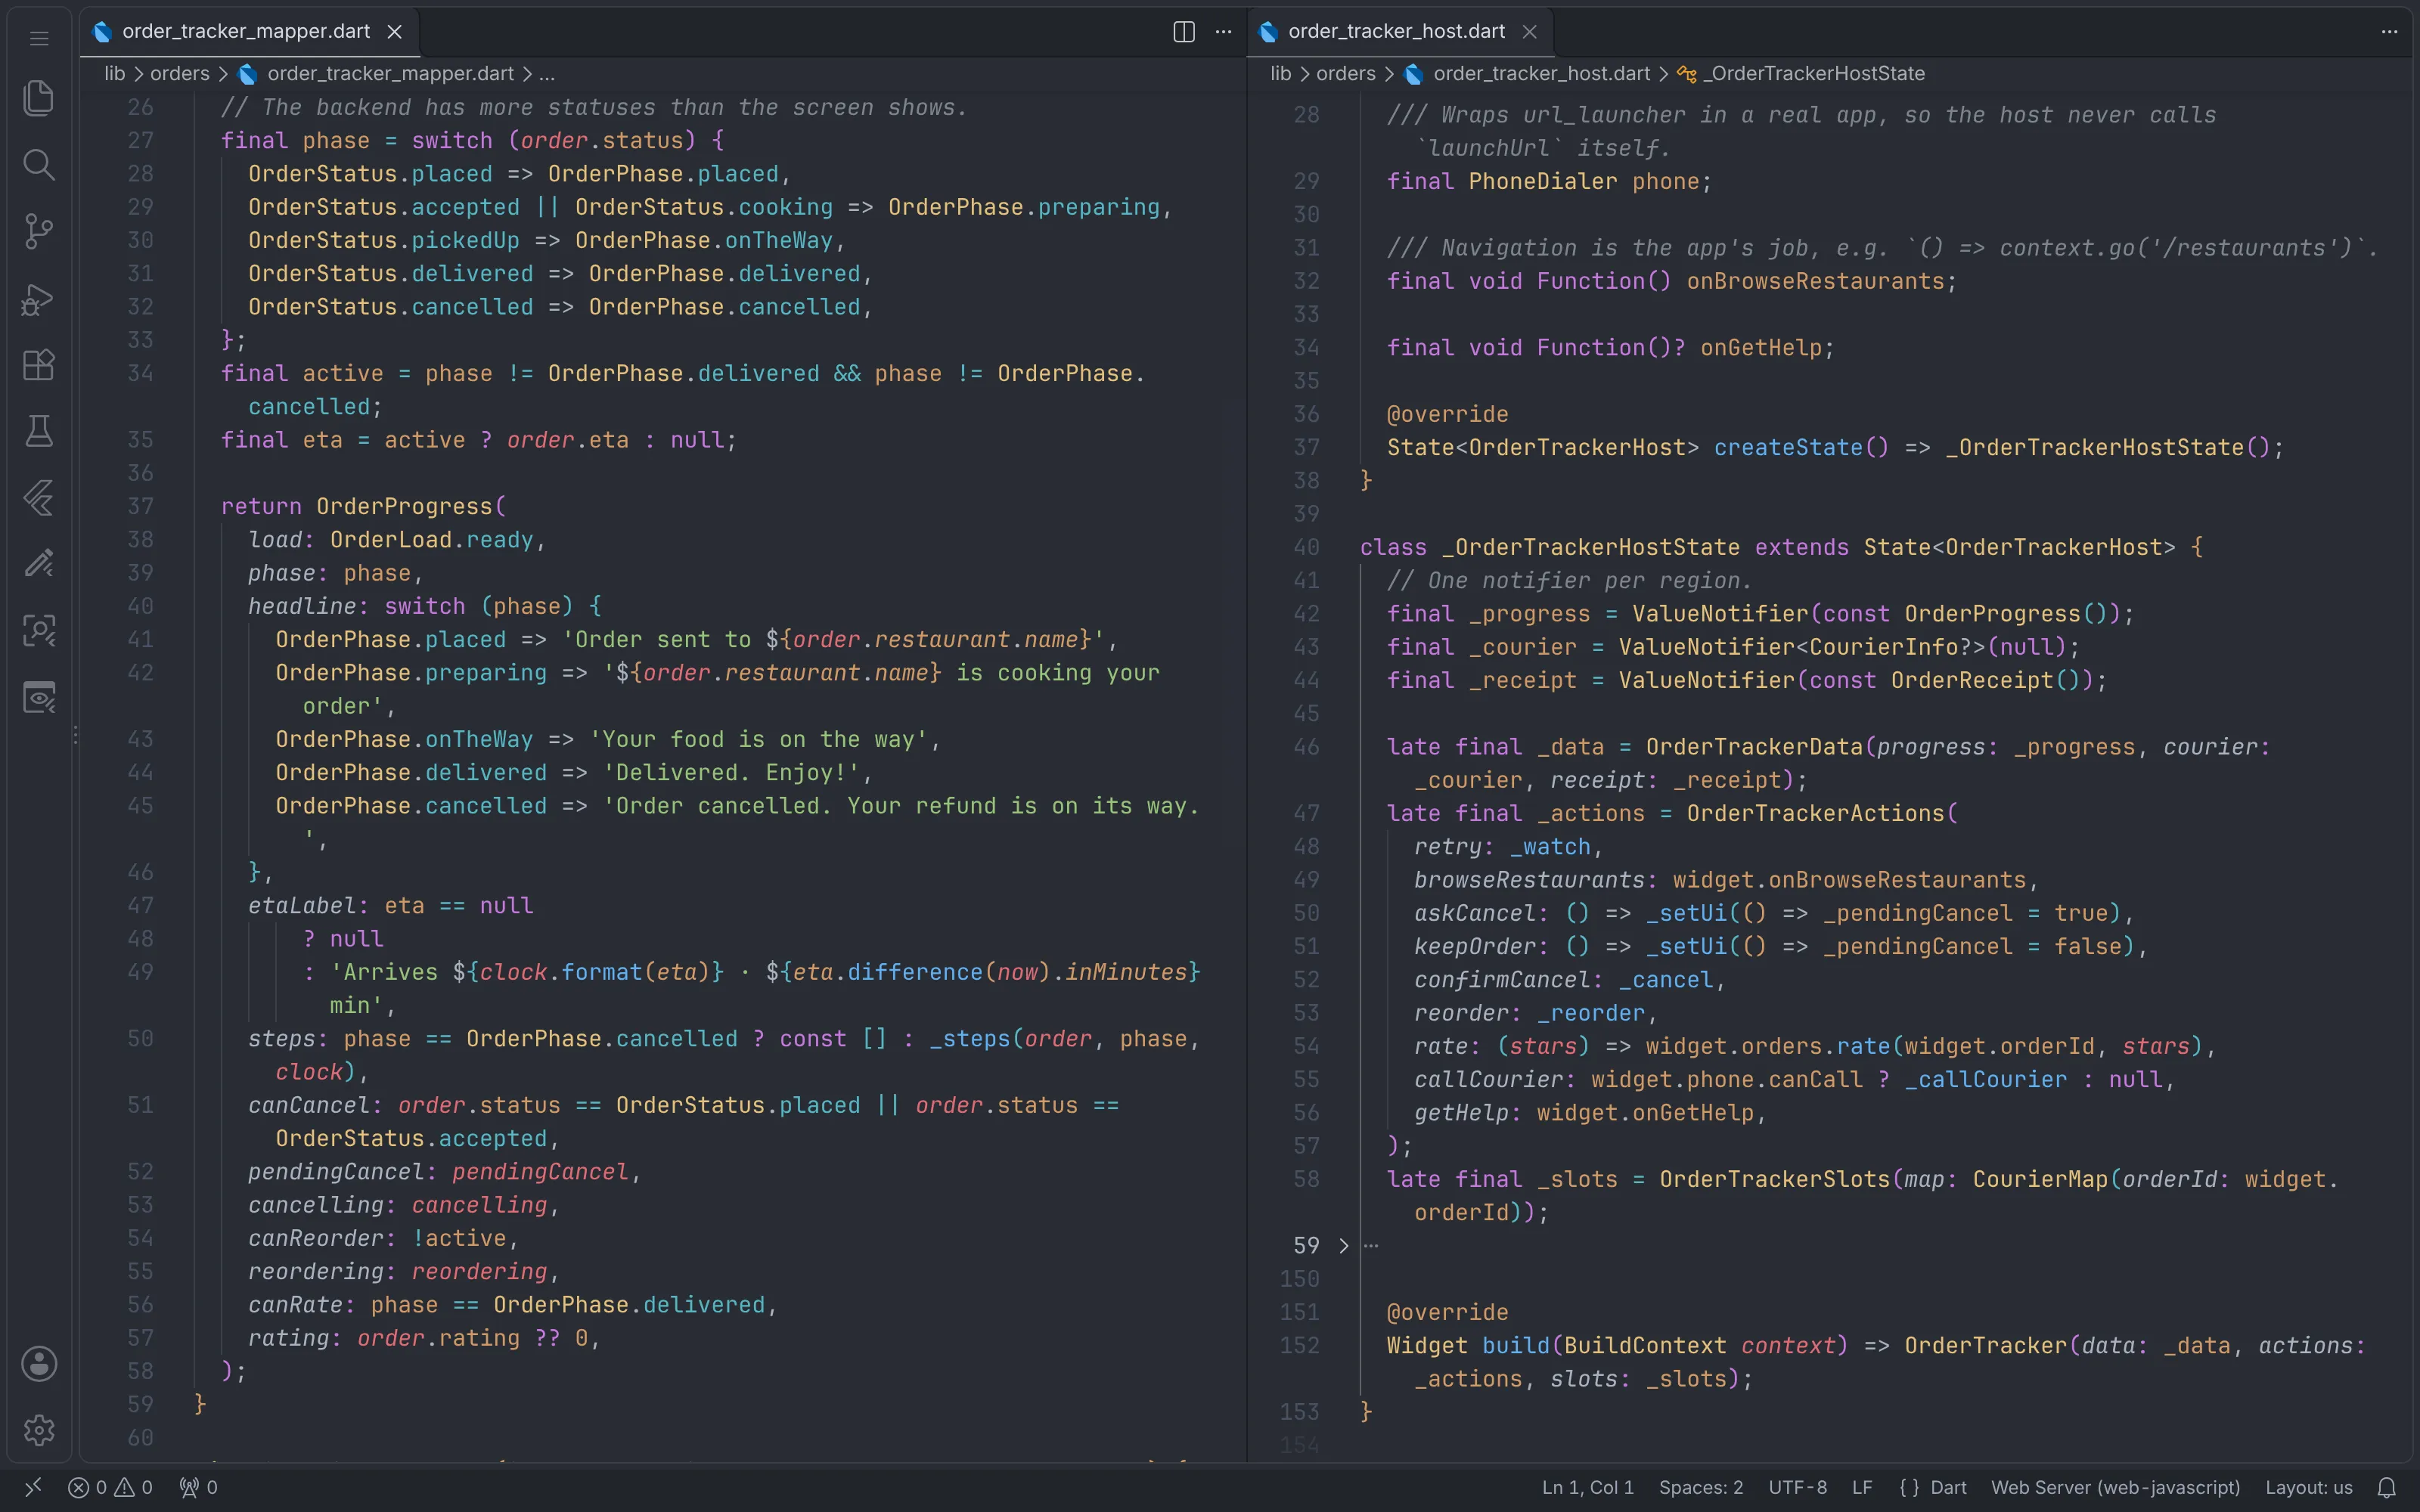Click 'retry: _watch,' in right editor

pos(1508,847)
